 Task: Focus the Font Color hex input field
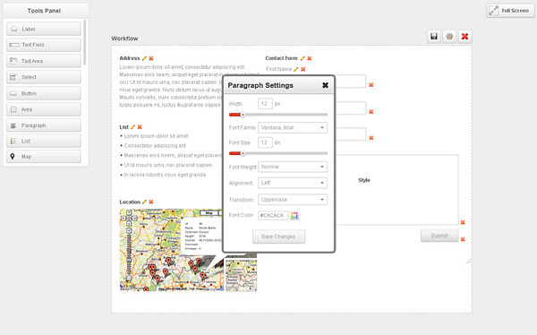click(x=273, y=215)
